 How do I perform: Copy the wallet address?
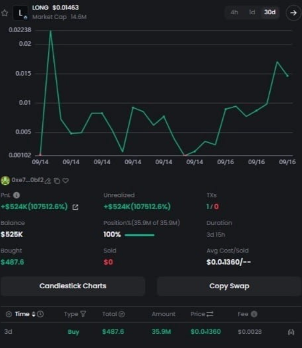click(x=57, y=181)
